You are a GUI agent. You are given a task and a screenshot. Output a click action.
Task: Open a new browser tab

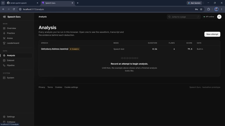pos(78,3)
